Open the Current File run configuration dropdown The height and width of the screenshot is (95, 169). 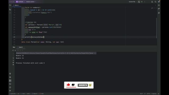pyautogui.click(x=133, y=2)
